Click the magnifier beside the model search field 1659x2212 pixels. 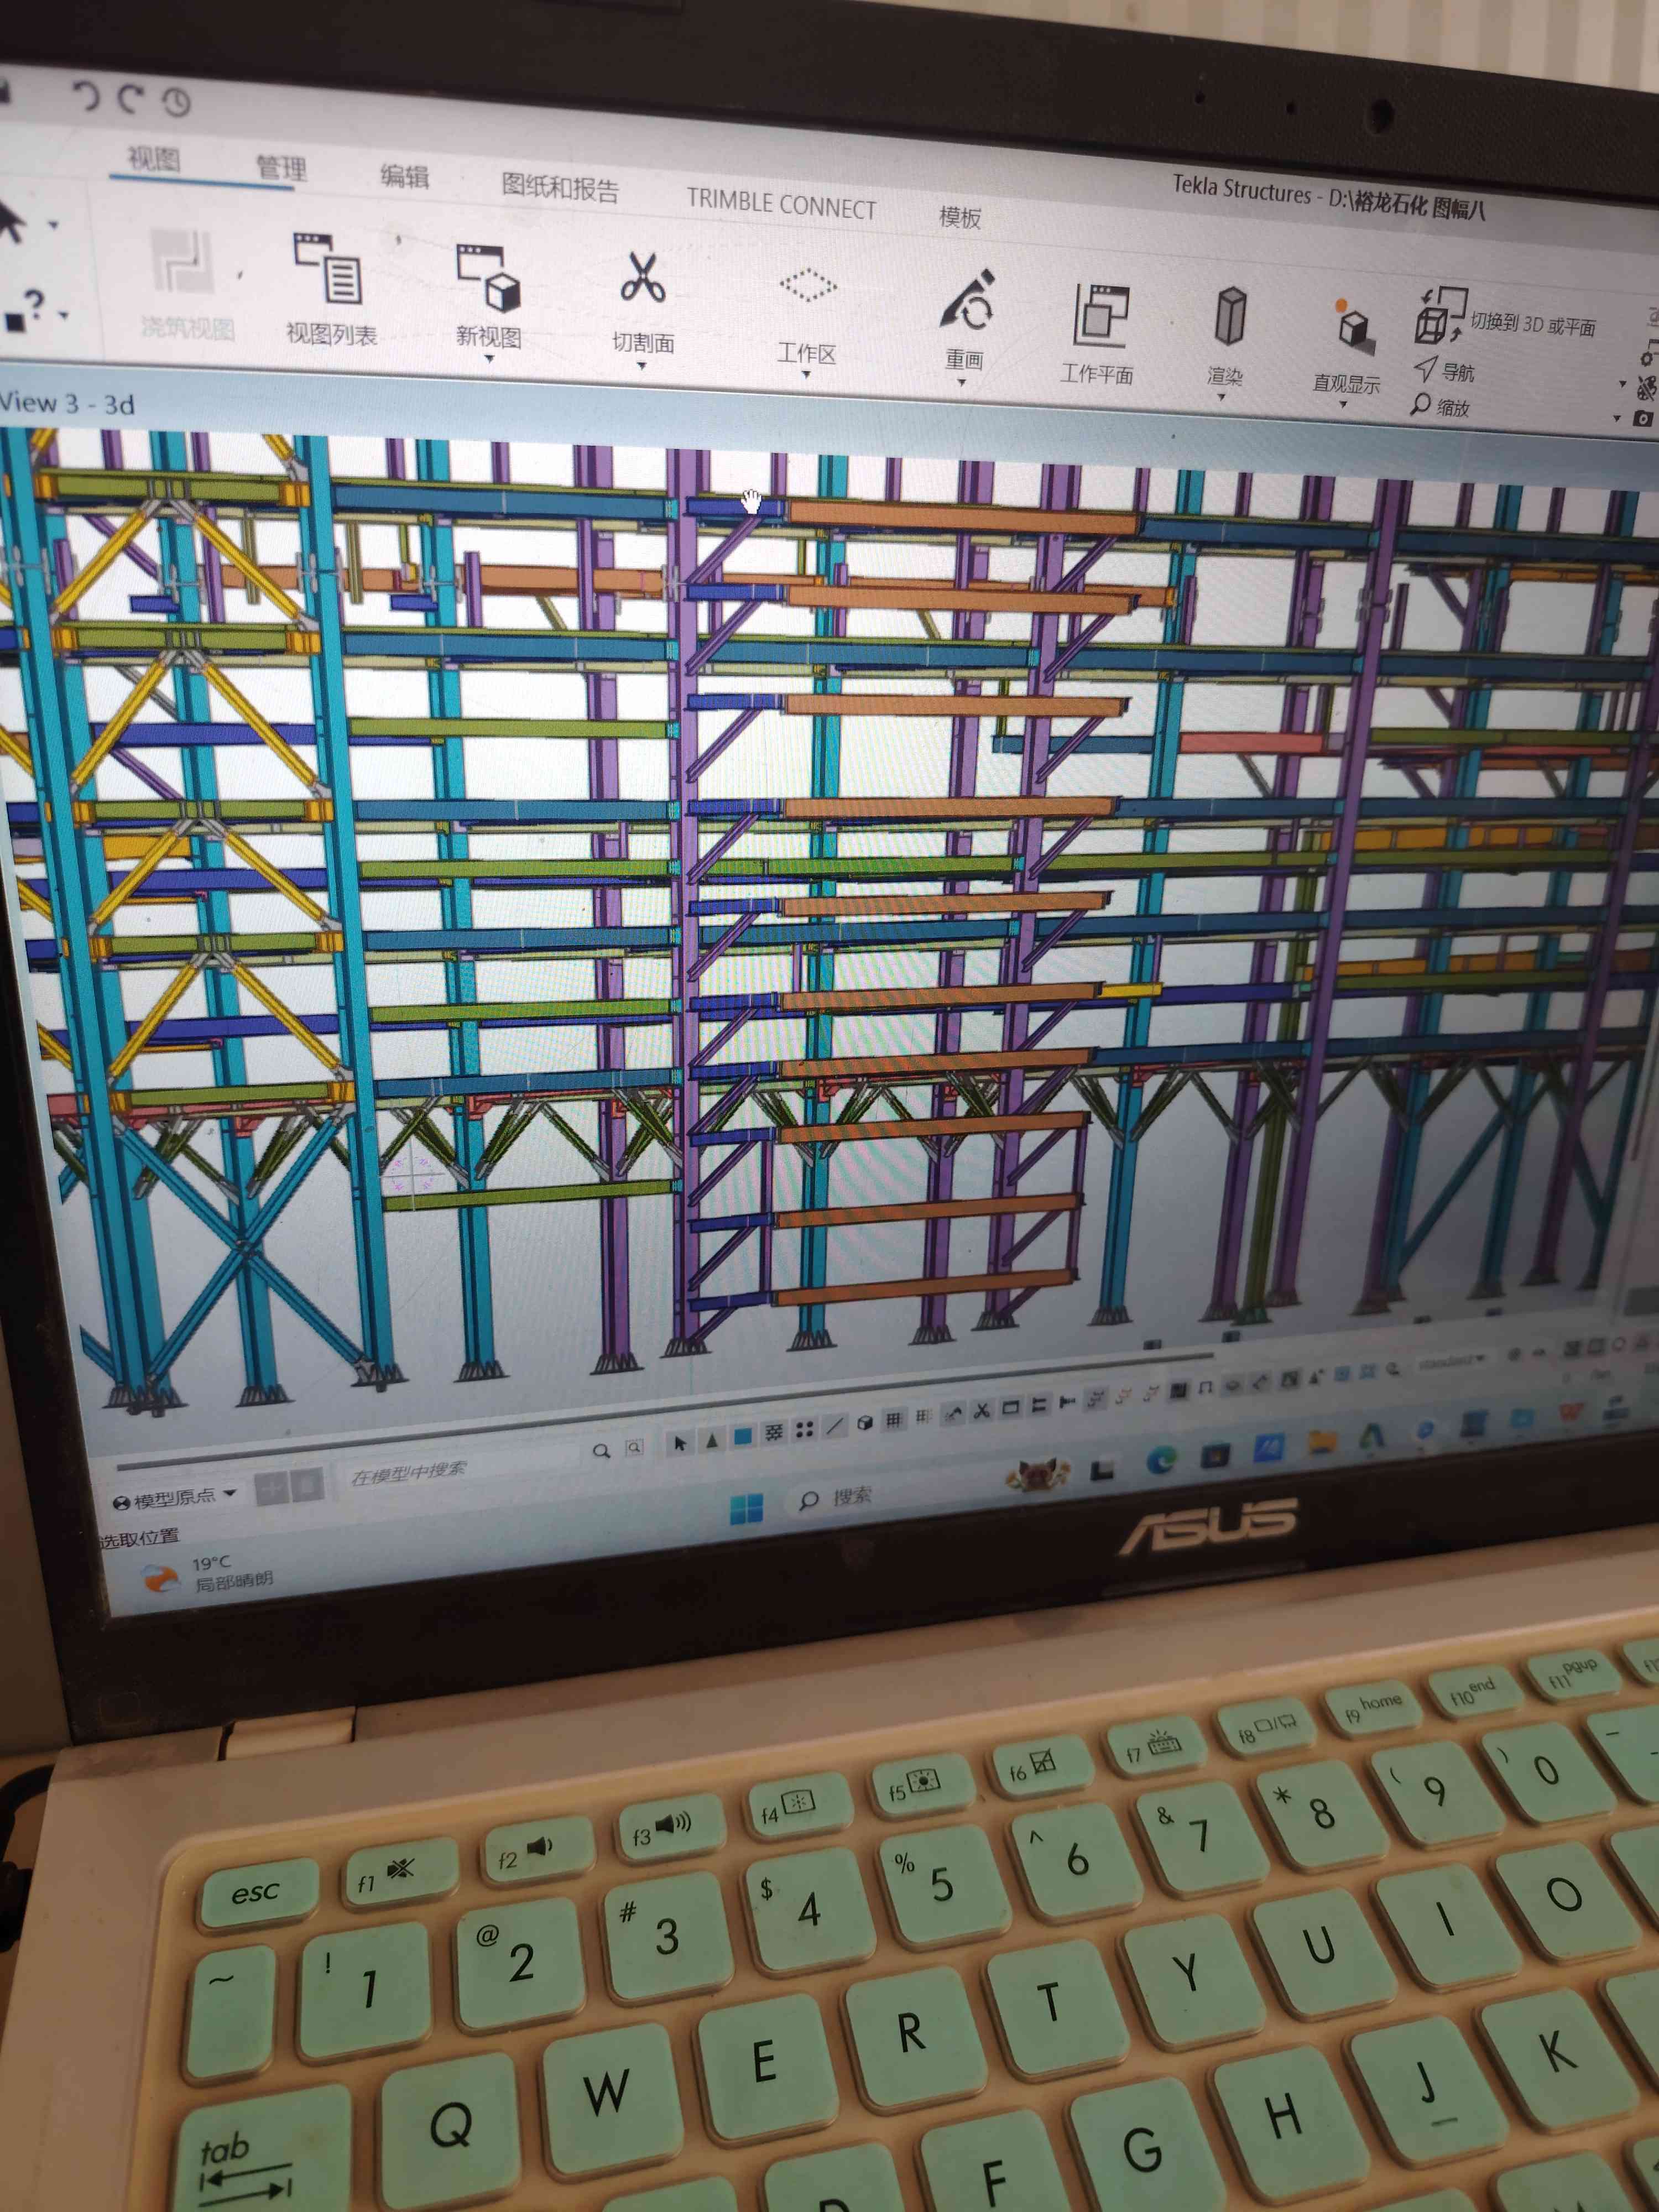pyautogui.click(x=601, y=1450)
